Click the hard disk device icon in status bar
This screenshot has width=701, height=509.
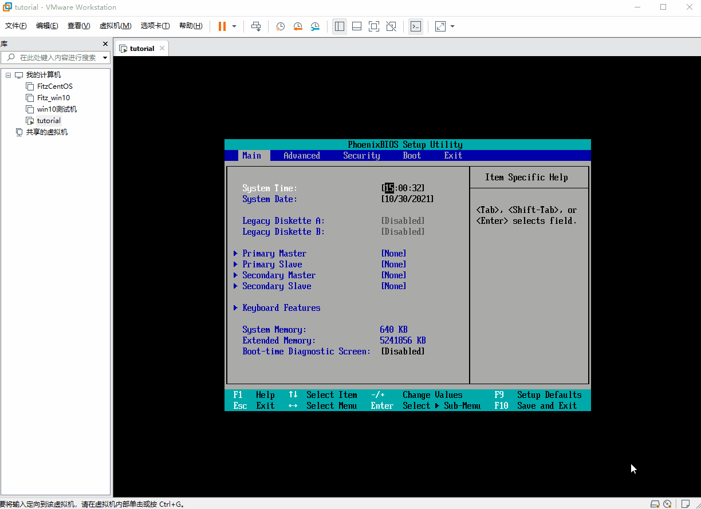655,504
